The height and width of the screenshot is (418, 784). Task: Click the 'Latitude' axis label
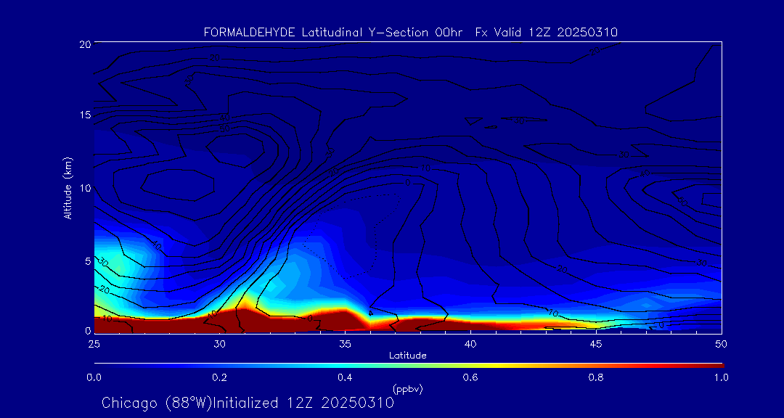[407, 356]
